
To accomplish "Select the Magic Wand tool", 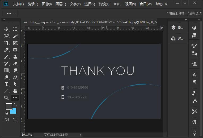I will coord(15,36).
